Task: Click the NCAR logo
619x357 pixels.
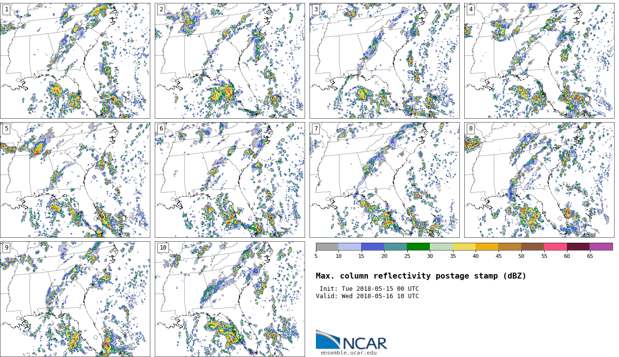Action: [351, 340]
